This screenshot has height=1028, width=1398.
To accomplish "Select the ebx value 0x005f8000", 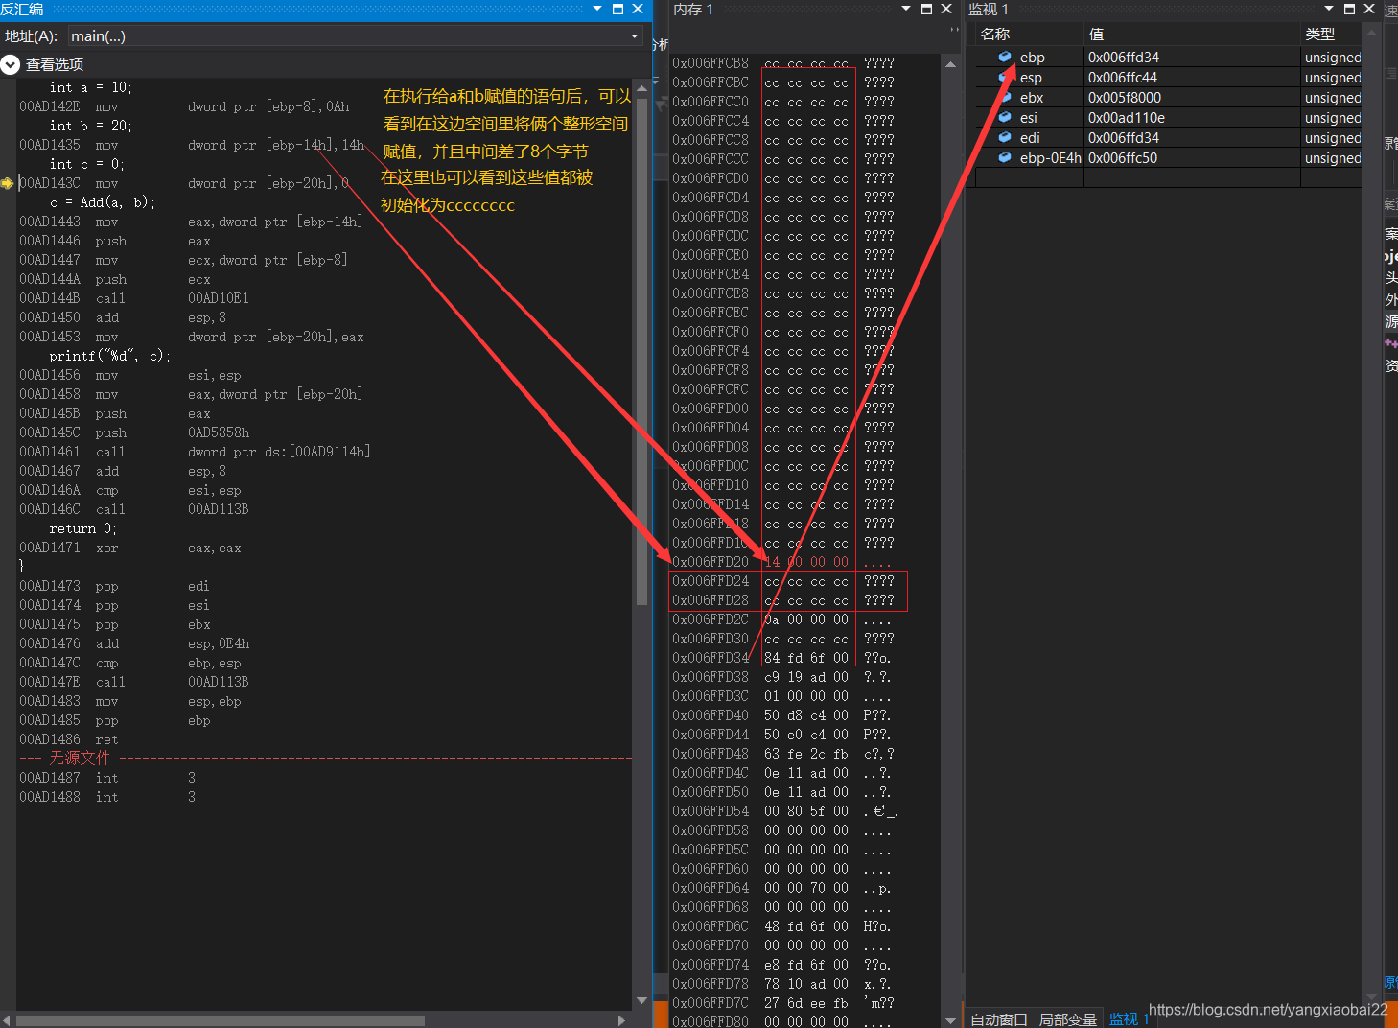I will click(x=1124, y=98).
